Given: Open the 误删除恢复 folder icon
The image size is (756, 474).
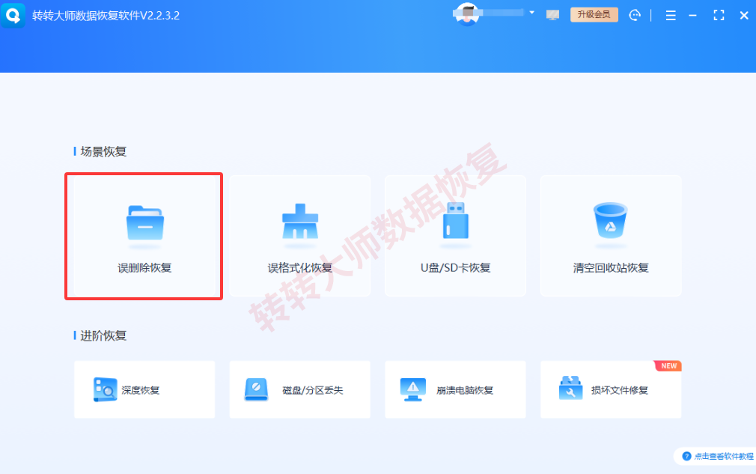Looking at the screenshot, I should coord(145,223).
